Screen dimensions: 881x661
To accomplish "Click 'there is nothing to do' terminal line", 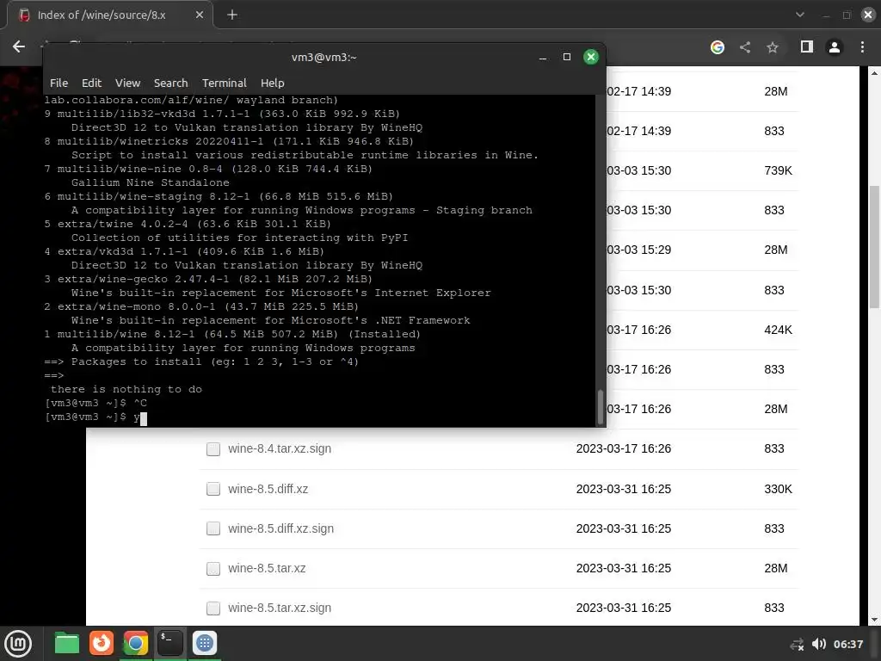I will pos(126,390).
